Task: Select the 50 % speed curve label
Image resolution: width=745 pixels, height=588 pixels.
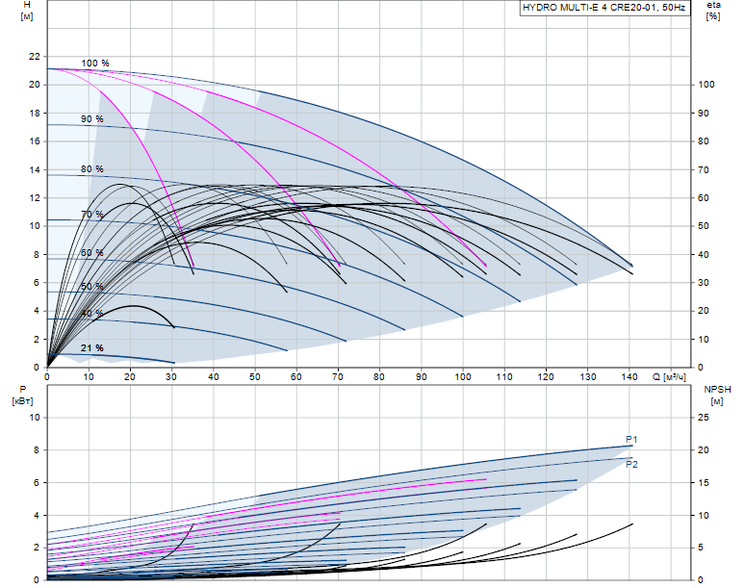Action: [91, 287]
